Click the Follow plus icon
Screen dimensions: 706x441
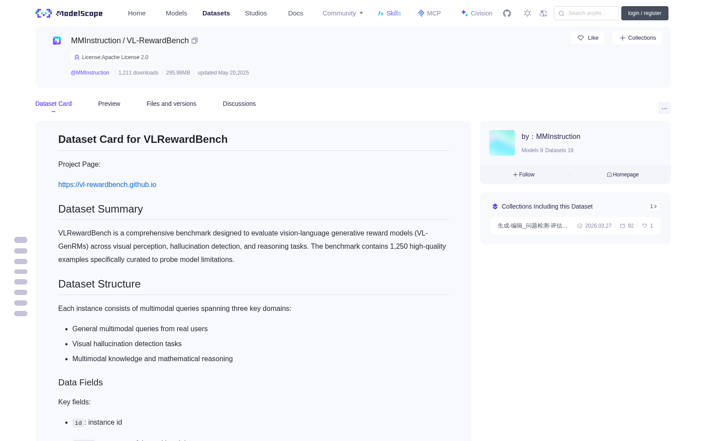pyautogui.click(x=515, y=175)
